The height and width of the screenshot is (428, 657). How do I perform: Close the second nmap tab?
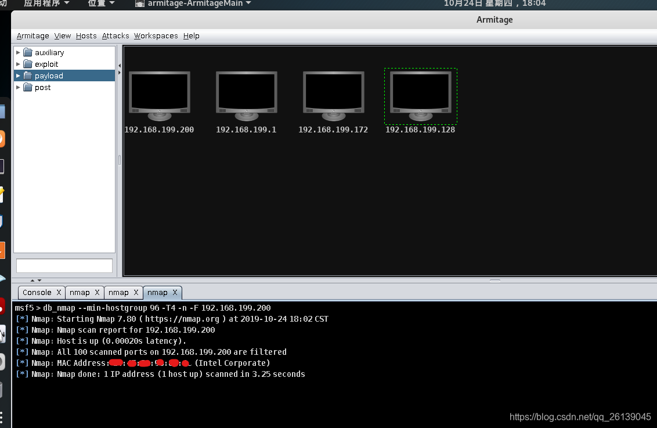click(136, 293)
